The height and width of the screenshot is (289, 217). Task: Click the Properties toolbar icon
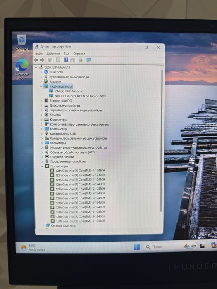pos(50,60)
